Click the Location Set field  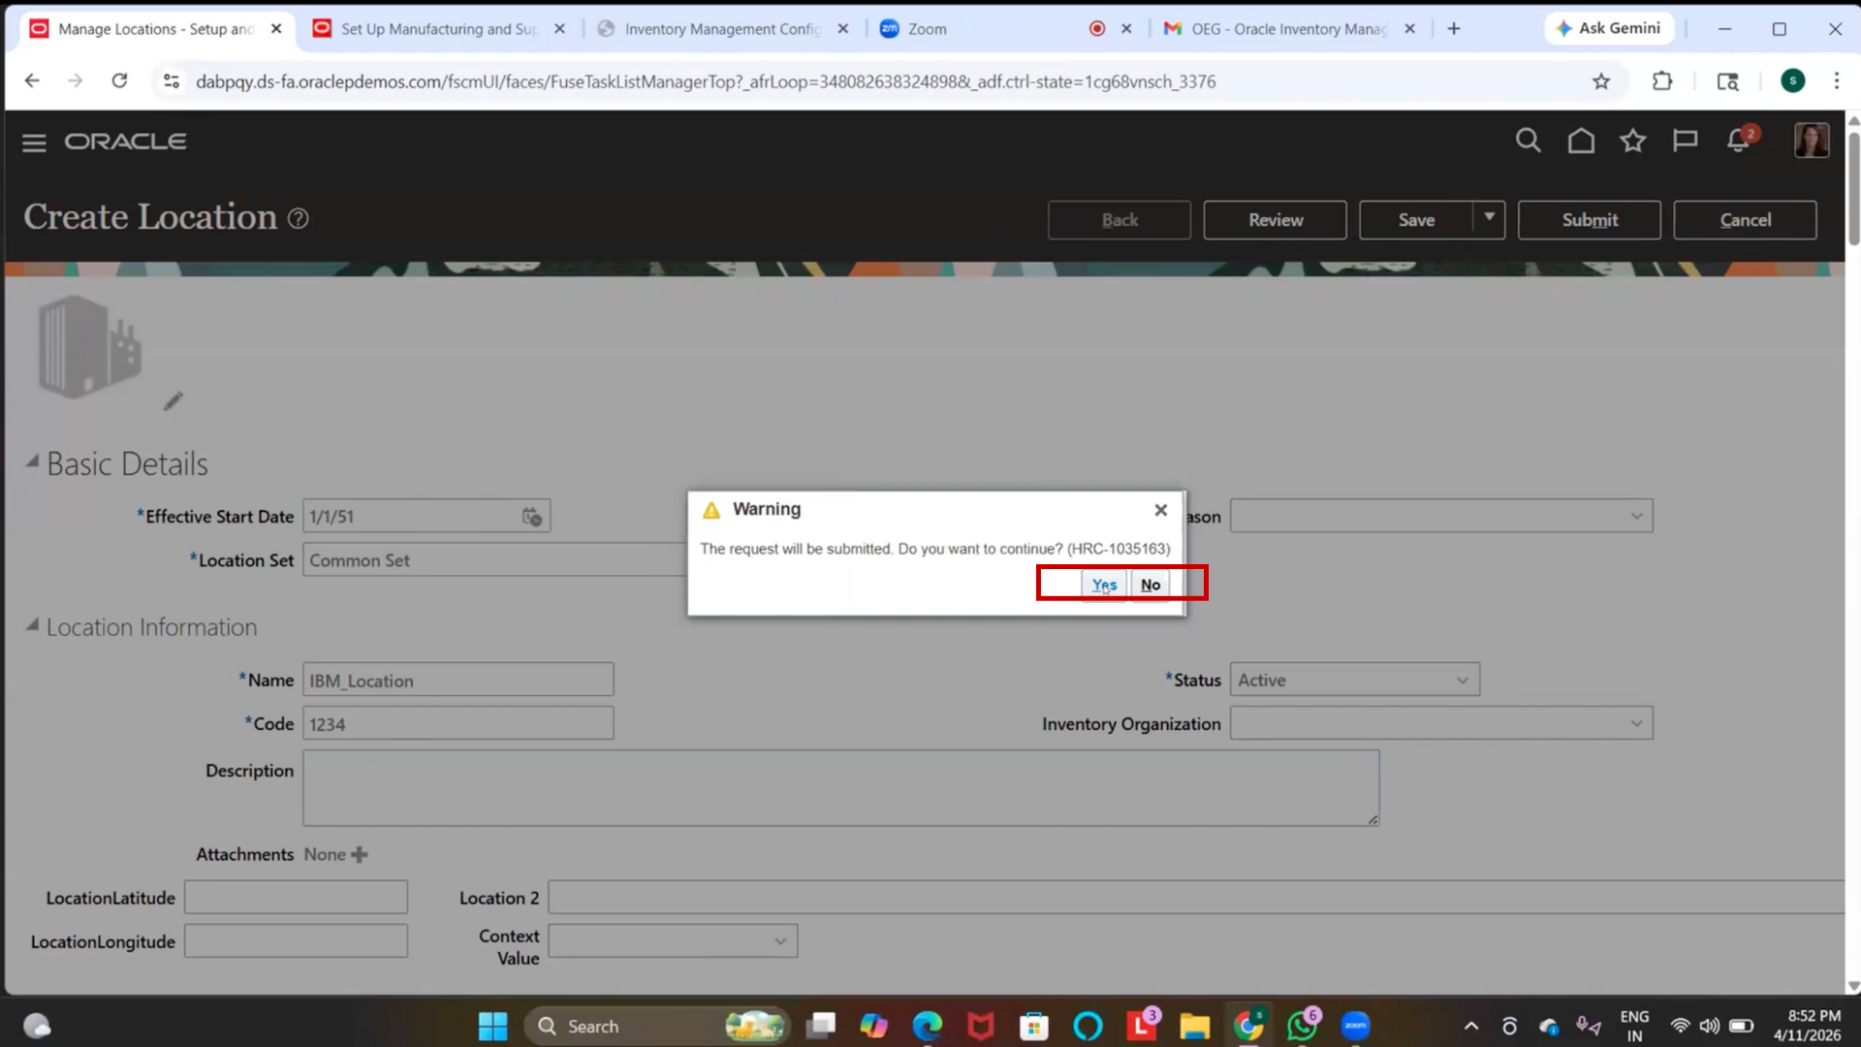(495, 560)
